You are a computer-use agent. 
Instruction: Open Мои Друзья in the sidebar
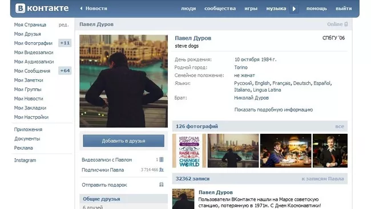click(27, 34)
